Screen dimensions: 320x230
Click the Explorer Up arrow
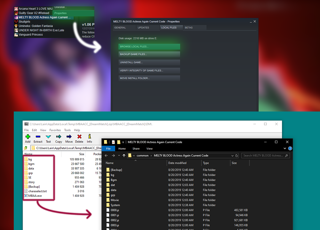click(124, 156)
